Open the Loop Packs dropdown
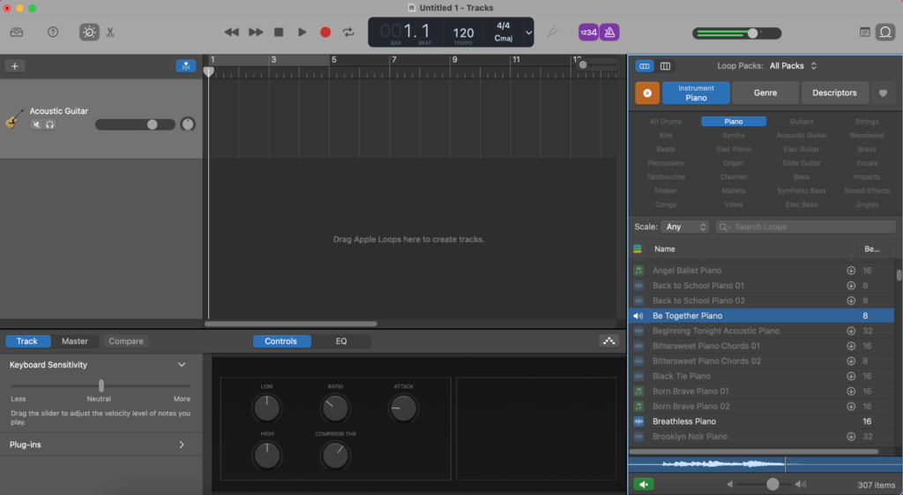This screenshot has width=903, height=495. click(x=793, y=65)
